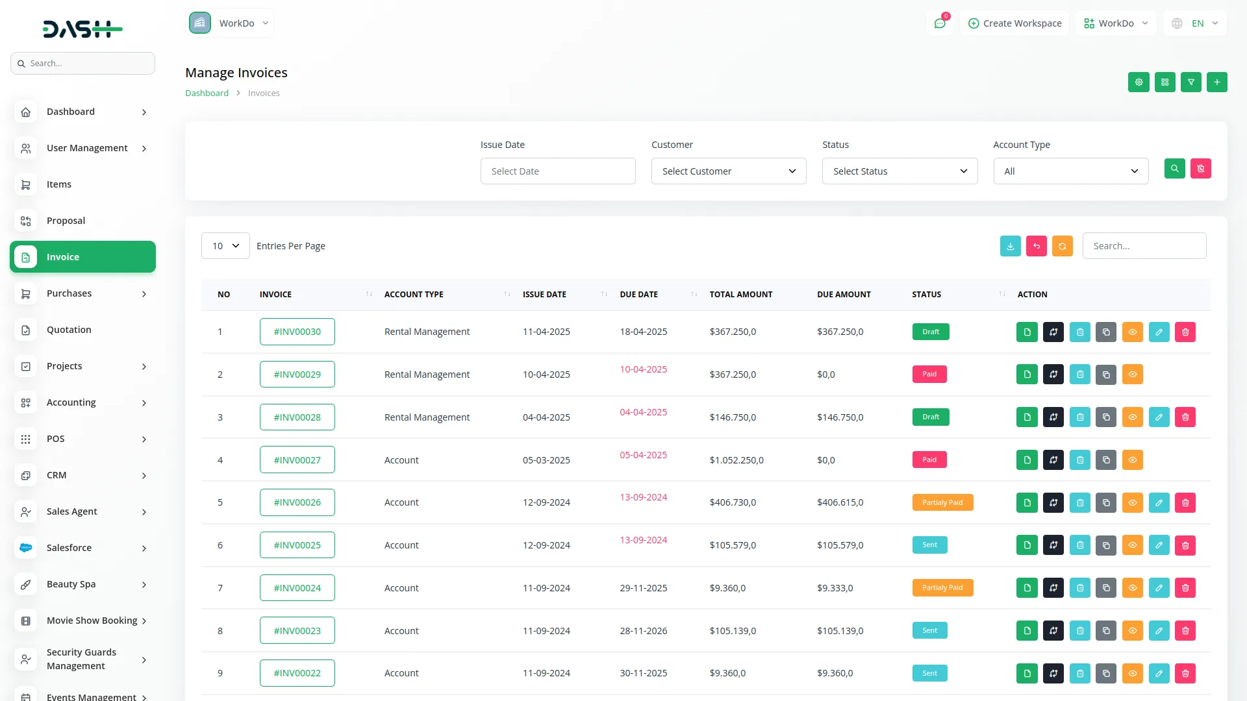Select the orange preview eye icon on #INV00029
1247x701 pixels.
1133,375
